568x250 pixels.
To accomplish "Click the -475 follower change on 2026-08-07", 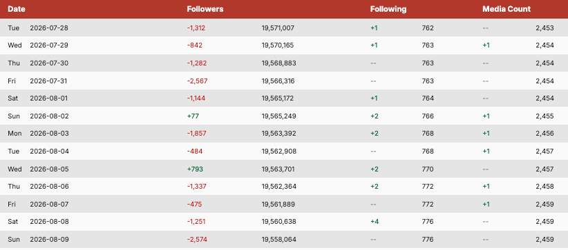I will tap(195, 205).
